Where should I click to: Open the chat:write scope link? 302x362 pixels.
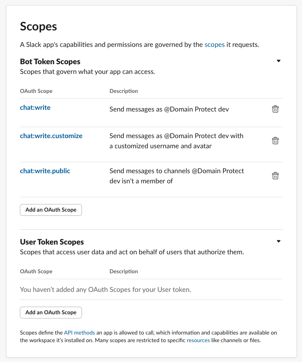point(35,108)
